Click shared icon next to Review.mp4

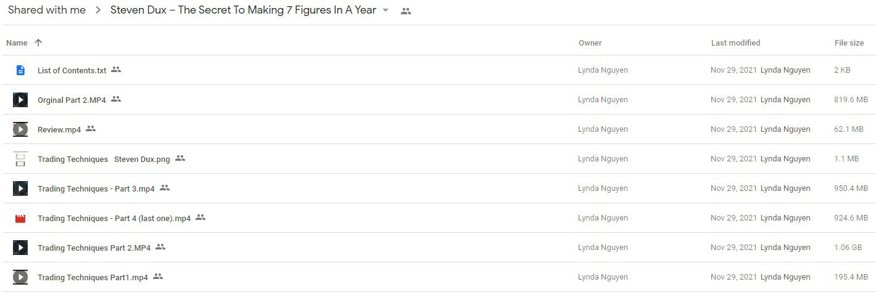[x=91, y=129]
